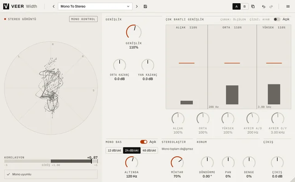Click the window resize grip corner
The image size is (295, 182).
[293, 180]
